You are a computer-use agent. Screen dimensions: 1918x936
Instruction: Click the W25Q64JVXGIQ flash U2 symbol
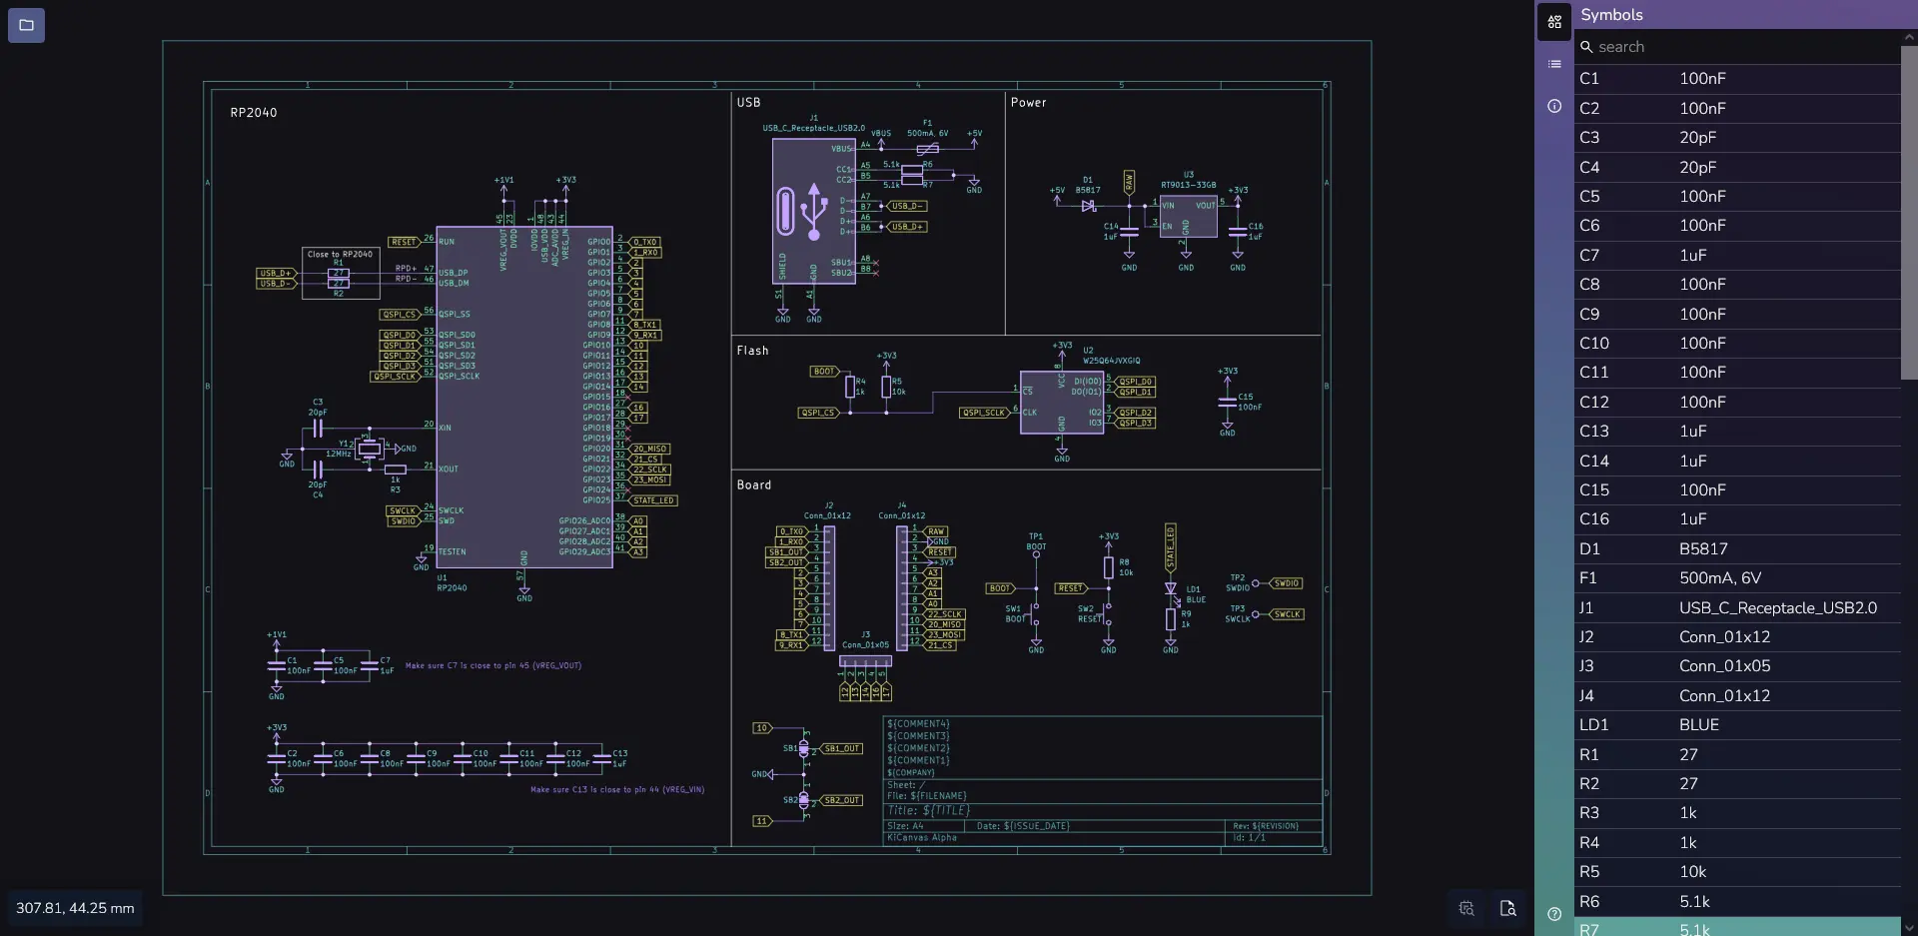(1062, 403)
